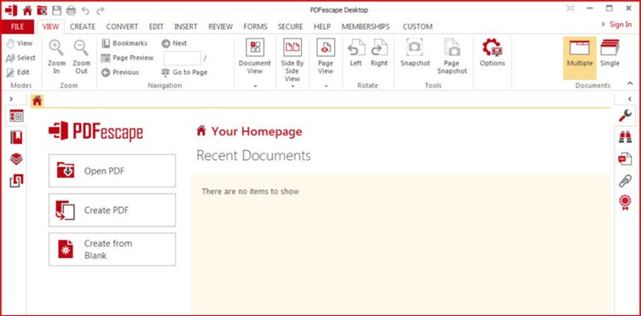Click the Create PDF button
The image size is (641, 316).
pyautogui.click(x=112, y=210)
